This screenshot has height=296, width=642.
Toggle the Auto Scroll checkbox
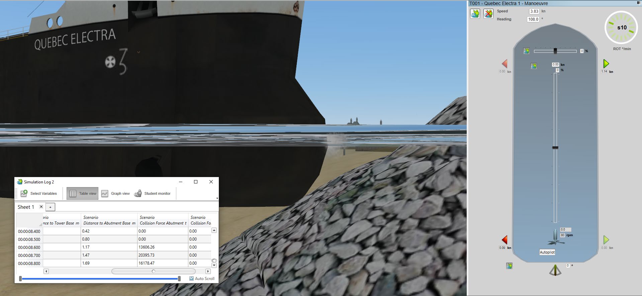[191, 278]
